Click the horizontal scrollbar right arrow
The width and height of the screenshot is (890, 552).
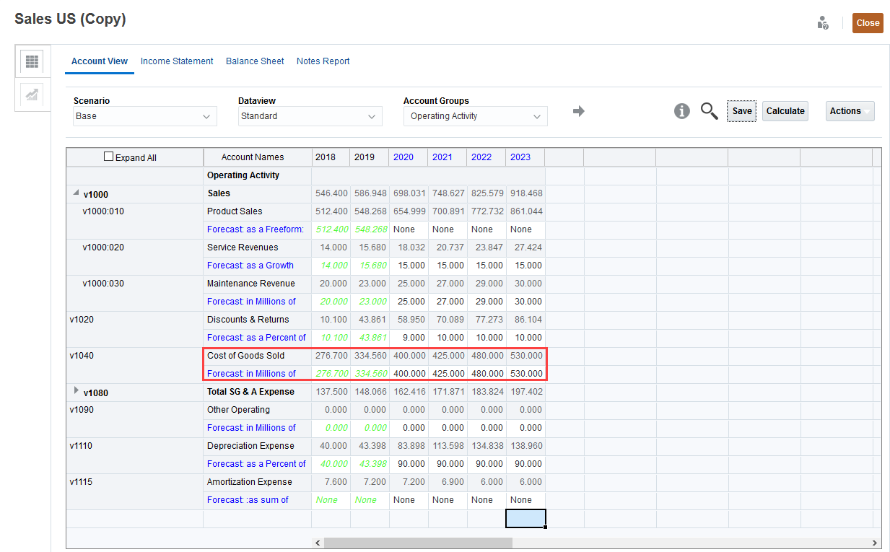coord(875,543)
